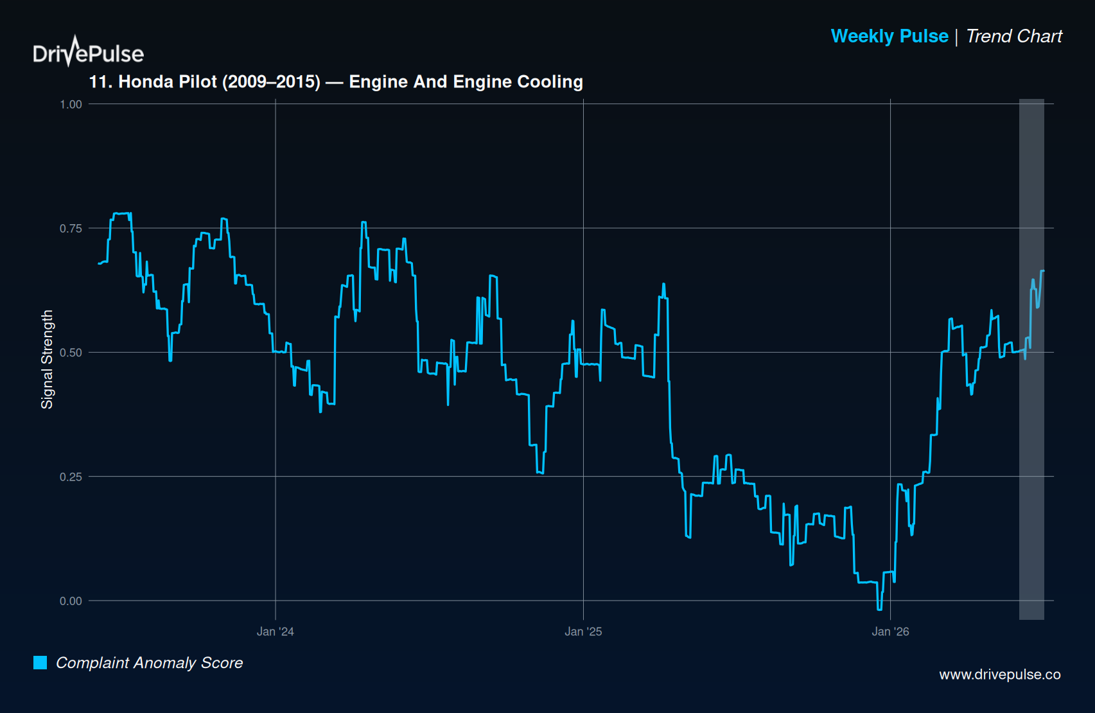
Task: Click the 0.25 y-axis tick label
Action: (71, 477)
